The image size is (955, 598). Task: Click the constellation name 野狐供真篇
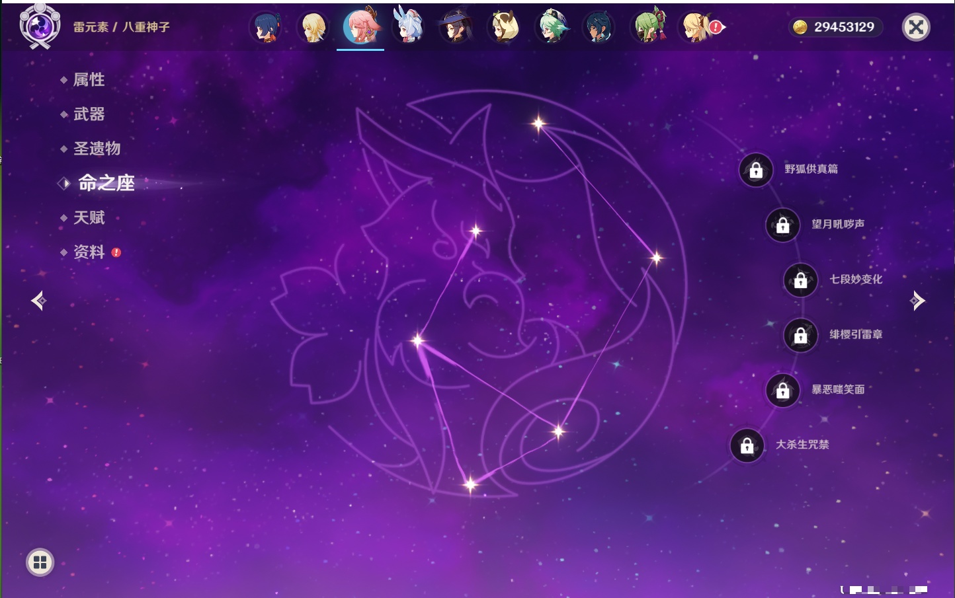pyautogui.click(x=811, y=169)
